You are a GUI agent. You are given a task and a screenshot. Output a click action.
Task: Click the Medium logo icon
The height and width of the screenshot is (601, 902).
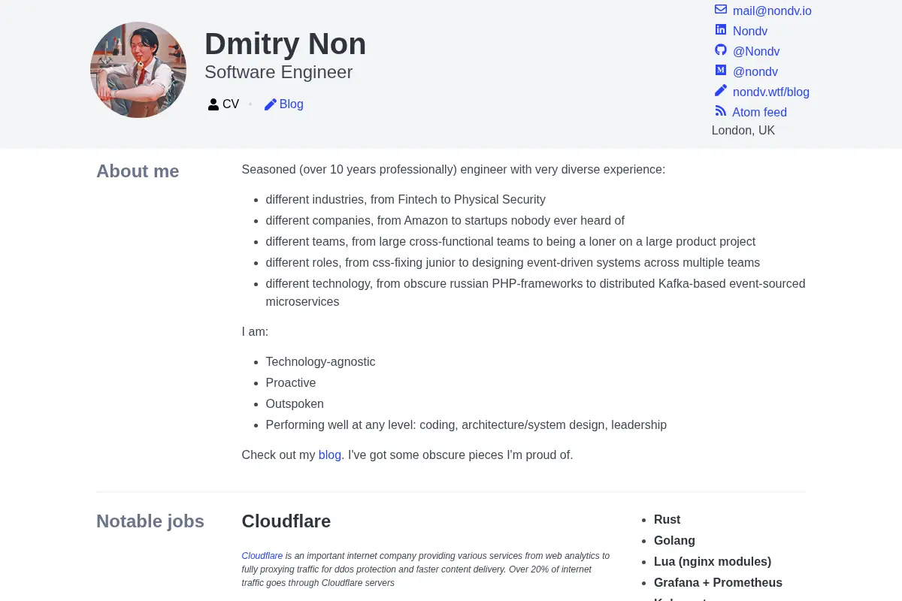pos(721,71)
